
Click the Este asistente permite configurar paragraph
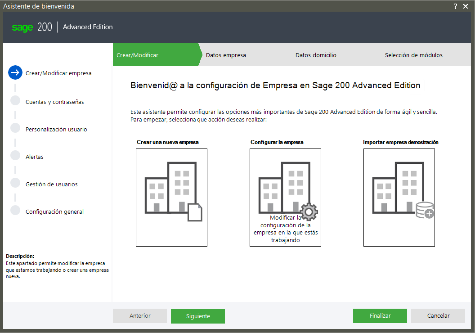pos(284,116)
